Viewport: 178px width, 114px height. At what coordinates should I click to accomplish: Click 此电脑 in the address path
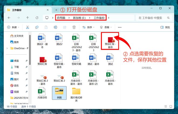coord(61,18)
